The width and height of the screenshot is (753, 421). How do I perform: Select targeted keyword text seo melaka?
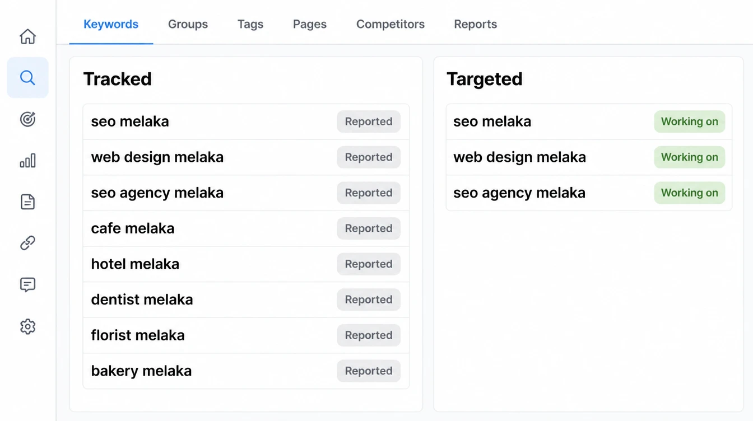point(492,121)
